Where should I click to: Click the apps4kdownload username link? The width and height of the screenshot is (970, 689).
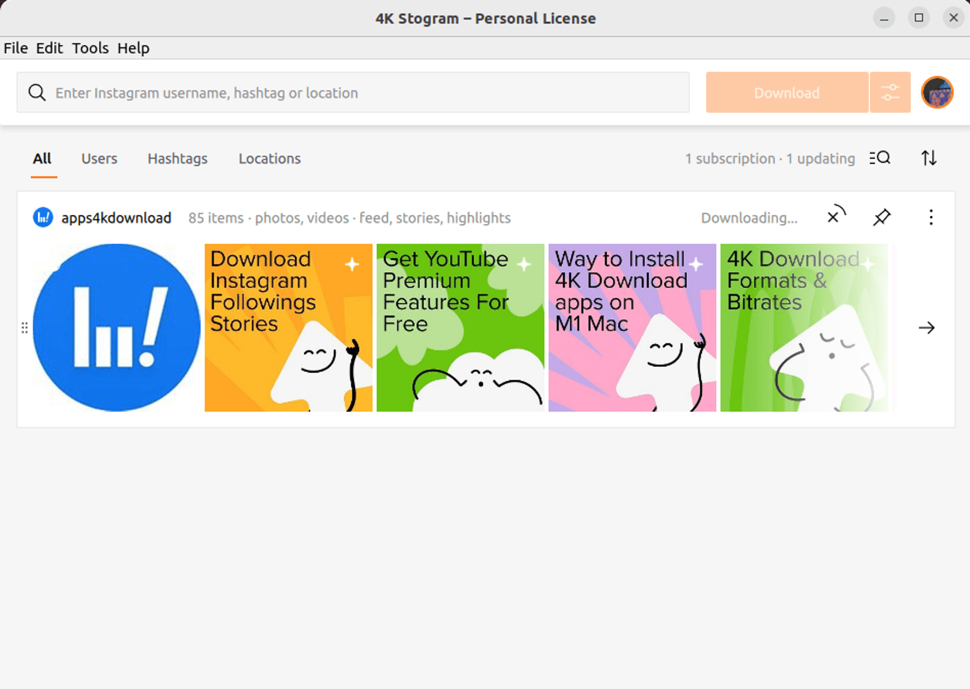click(116, 218)
